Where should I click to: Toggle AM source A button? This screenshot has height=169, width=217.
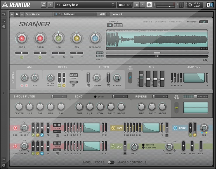click(22, 86)
